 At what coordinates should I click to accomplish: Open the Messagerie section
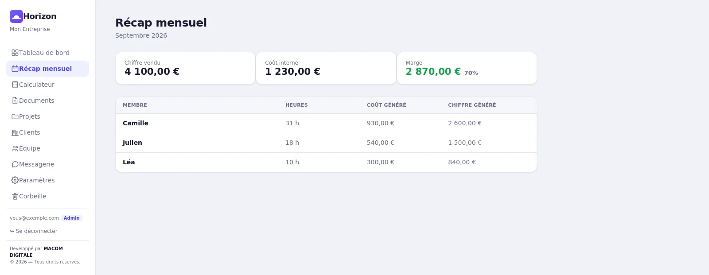tap(47, 164)
